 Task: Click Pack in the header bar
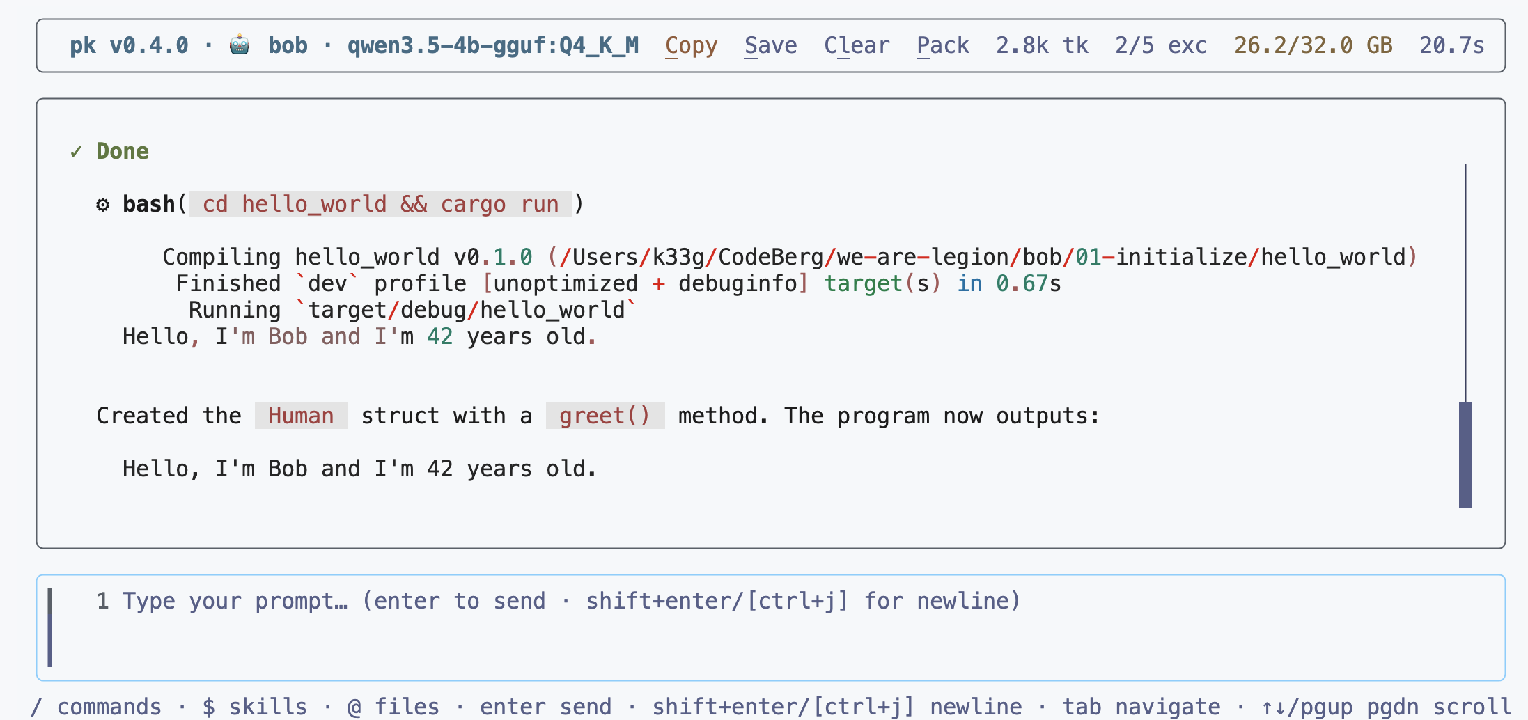[x=942, y=46]
